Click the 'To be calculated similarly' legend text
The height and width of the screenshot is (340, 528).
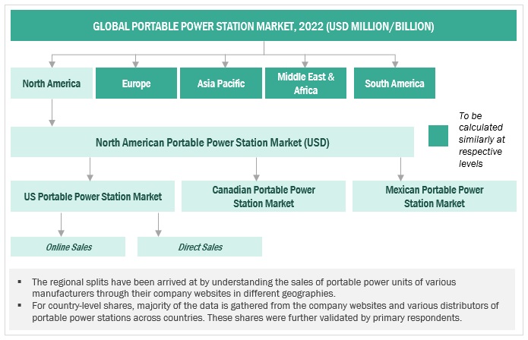[485, 140]
